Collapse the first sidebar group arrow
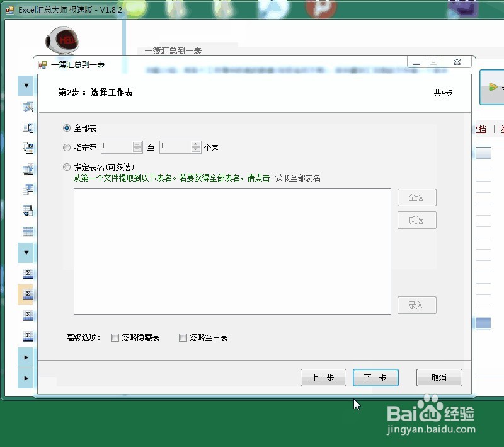 click(26, 86)
